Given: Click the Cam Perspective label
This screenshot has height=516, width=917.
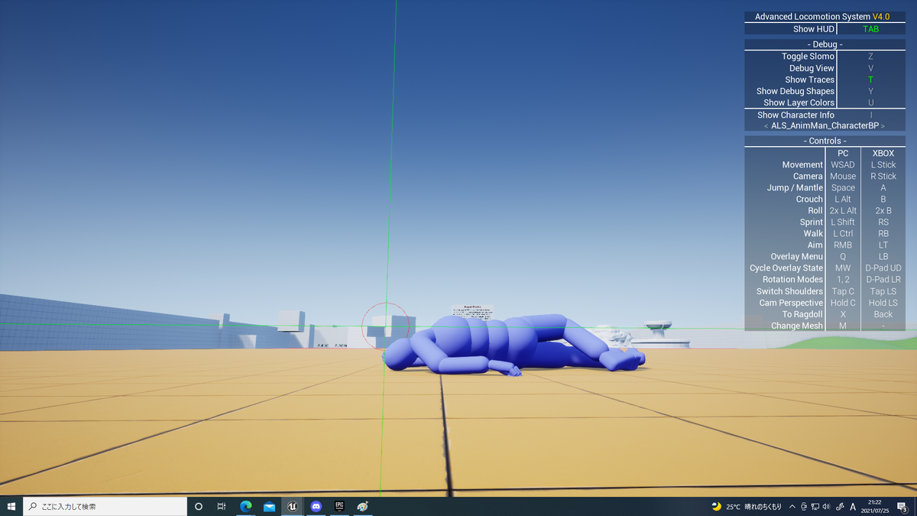Looking at the screenshot, I should 791,303.
